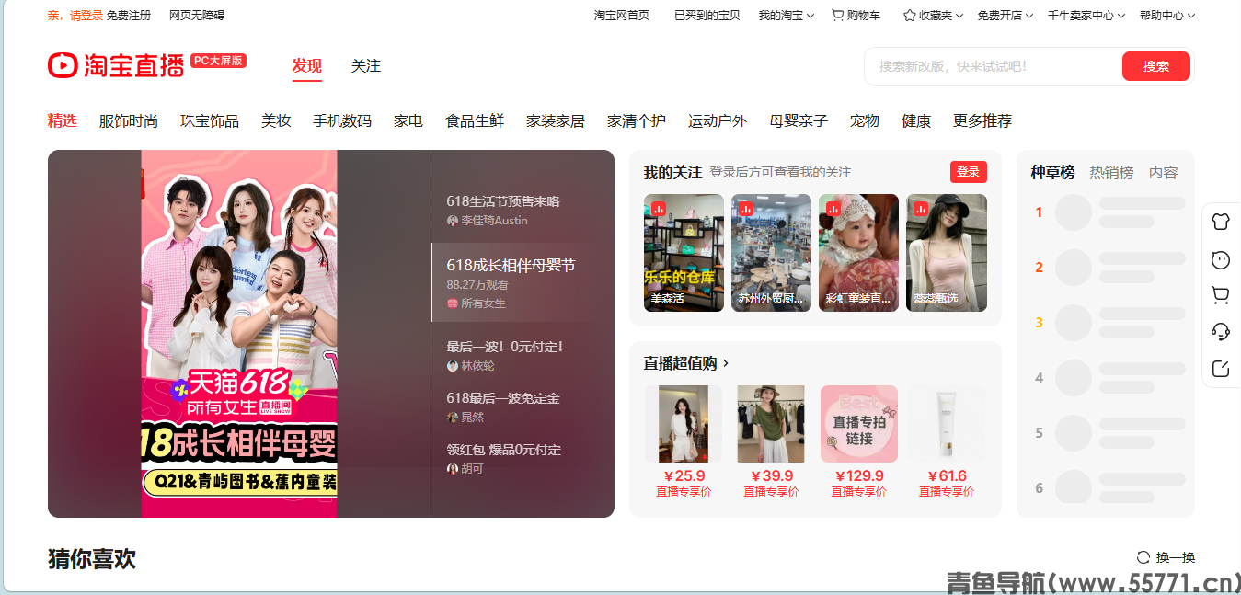Click the red 登录 button
1241x595 pixels.
(x=969, y=172)
